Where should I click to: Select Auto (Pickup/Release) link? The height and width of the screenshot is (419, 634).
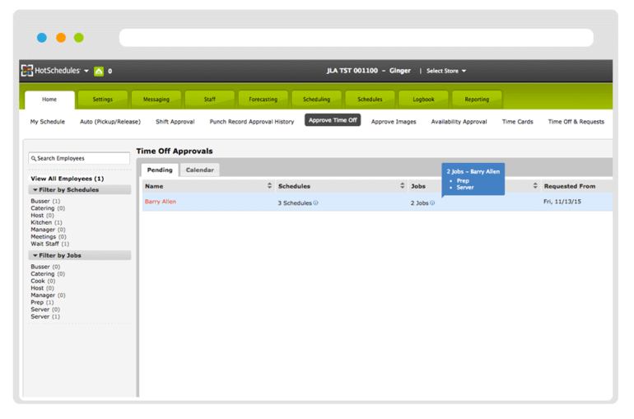[x=110, y=122]
